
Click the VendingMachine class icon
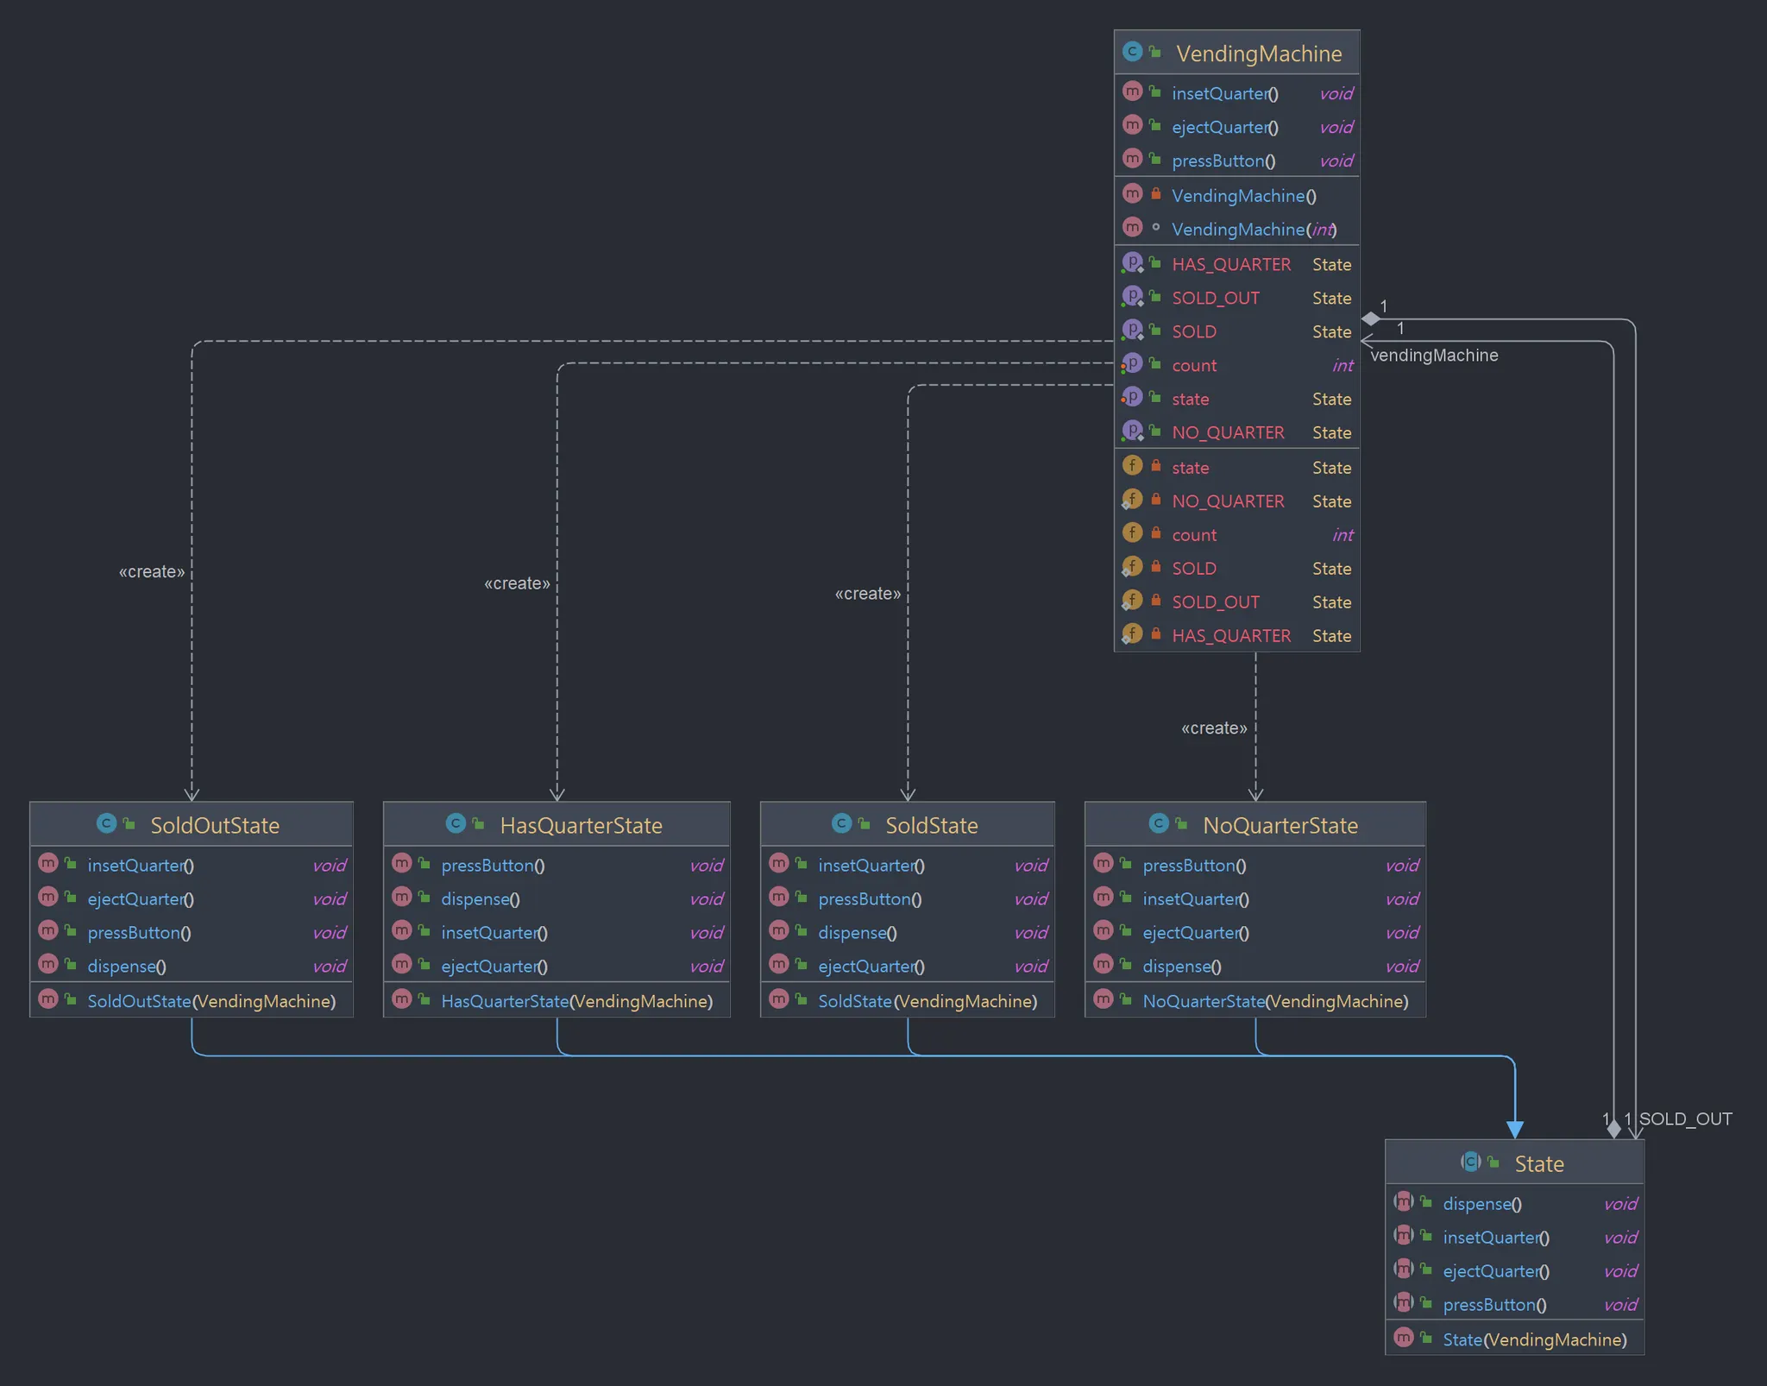[1132, 52]
